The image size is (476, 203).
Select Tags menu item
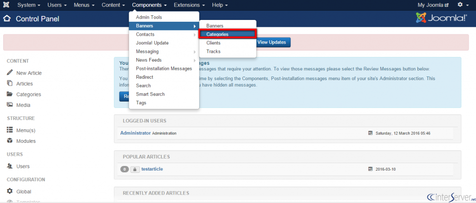pos(164,103)
